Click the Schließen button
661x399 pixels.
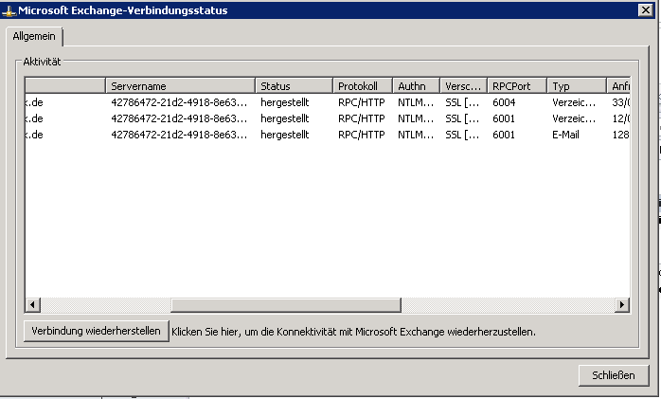[x=614, y=375]
